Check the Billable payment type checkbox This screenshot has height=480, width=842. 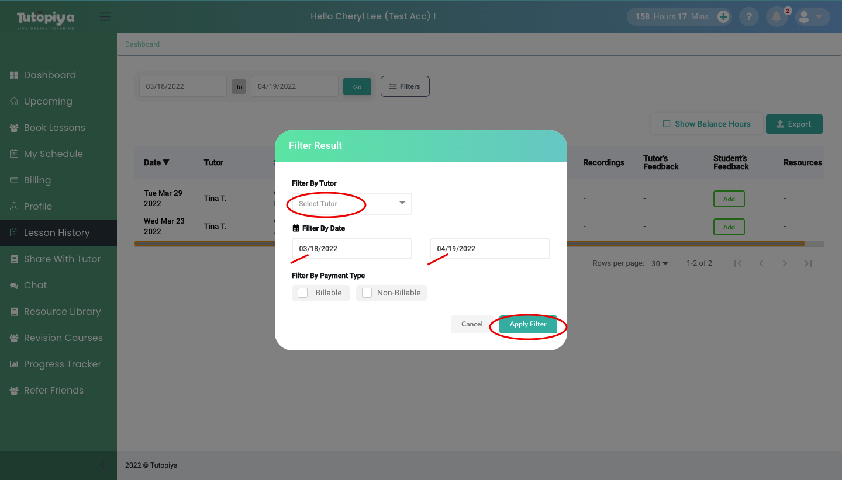(303, 293)
